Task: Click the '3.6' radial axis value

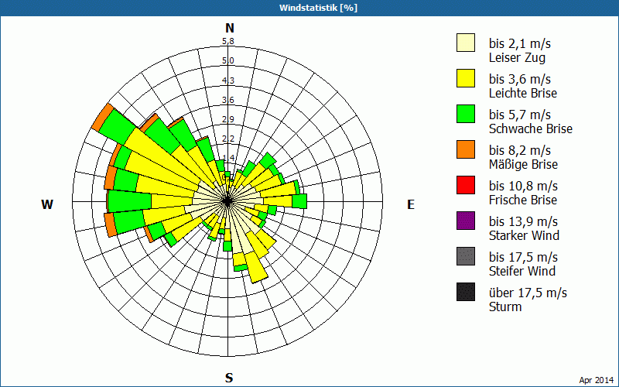Action: point(228,100)
